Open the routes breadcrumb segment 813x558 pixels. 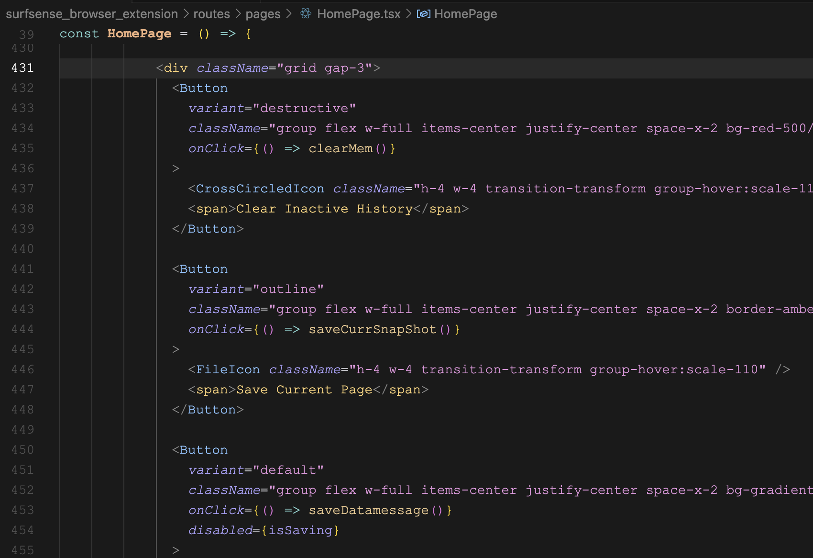211,14
